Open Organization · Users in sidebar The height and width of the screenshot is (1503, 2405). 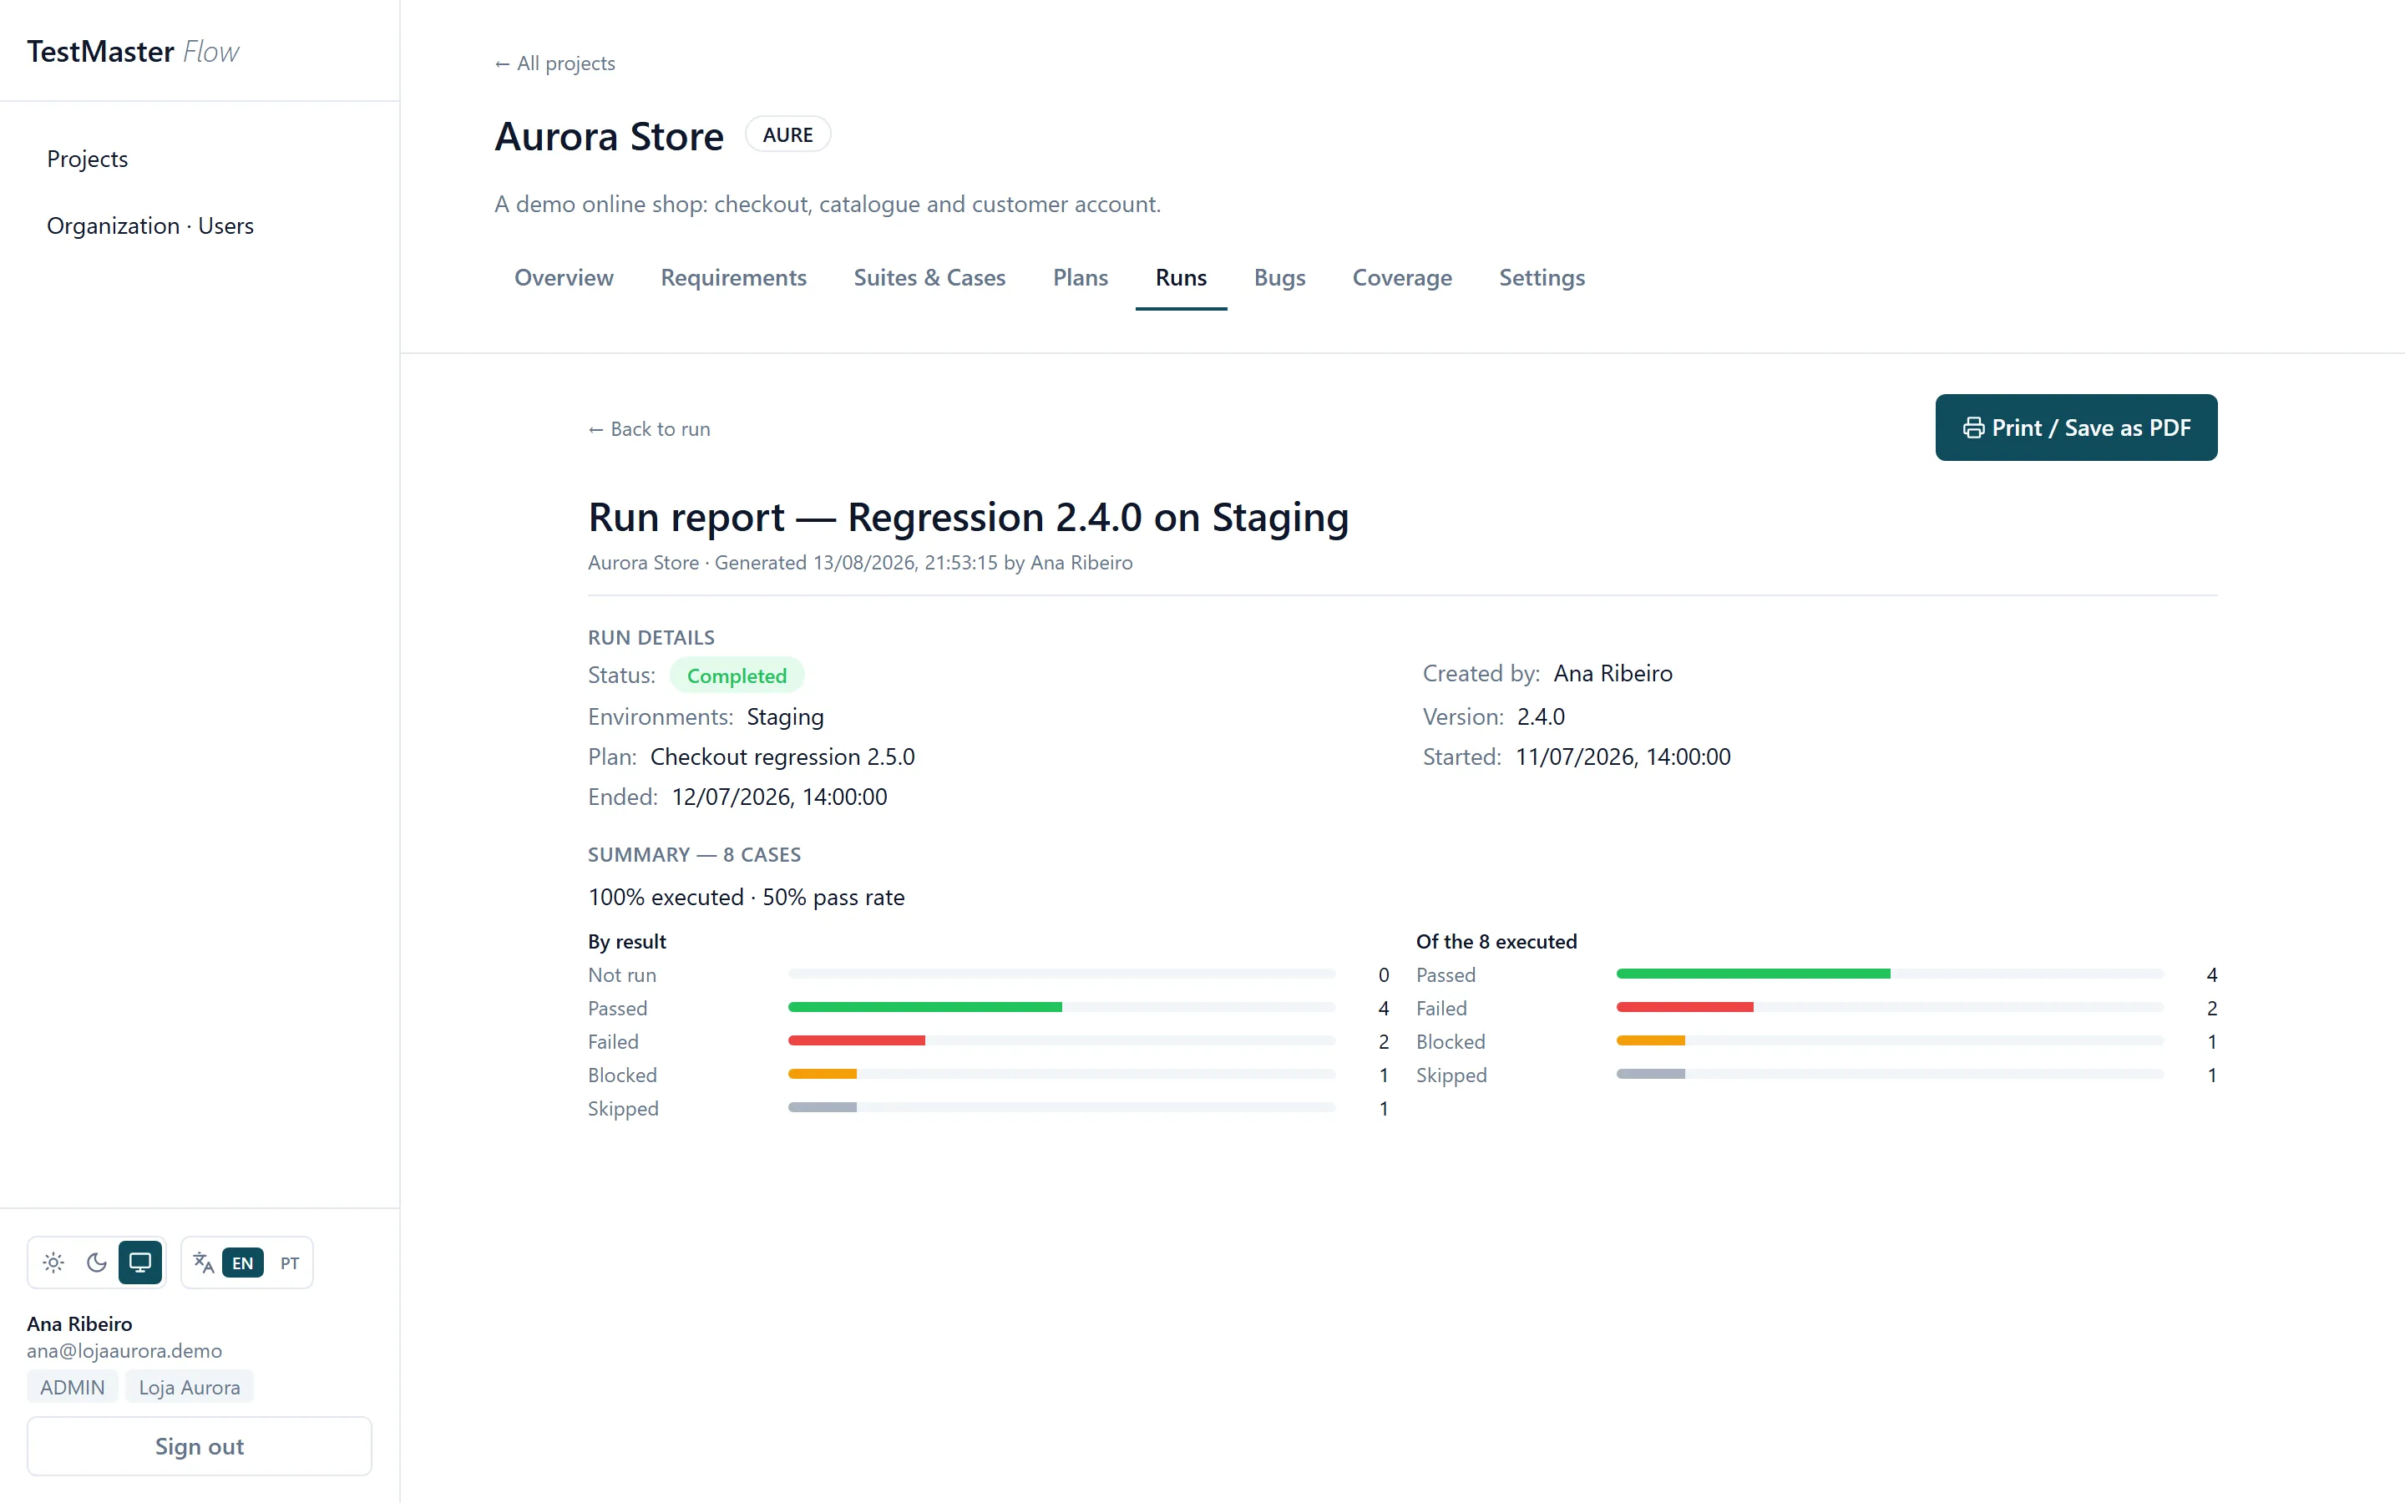tap(150, 225)
